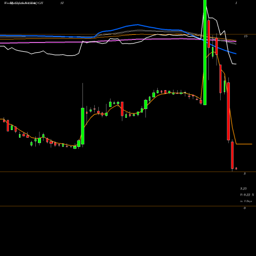
Task: Click the small red last candlestick at chart end
Action: pyautogui.click(x=236, y=168)
